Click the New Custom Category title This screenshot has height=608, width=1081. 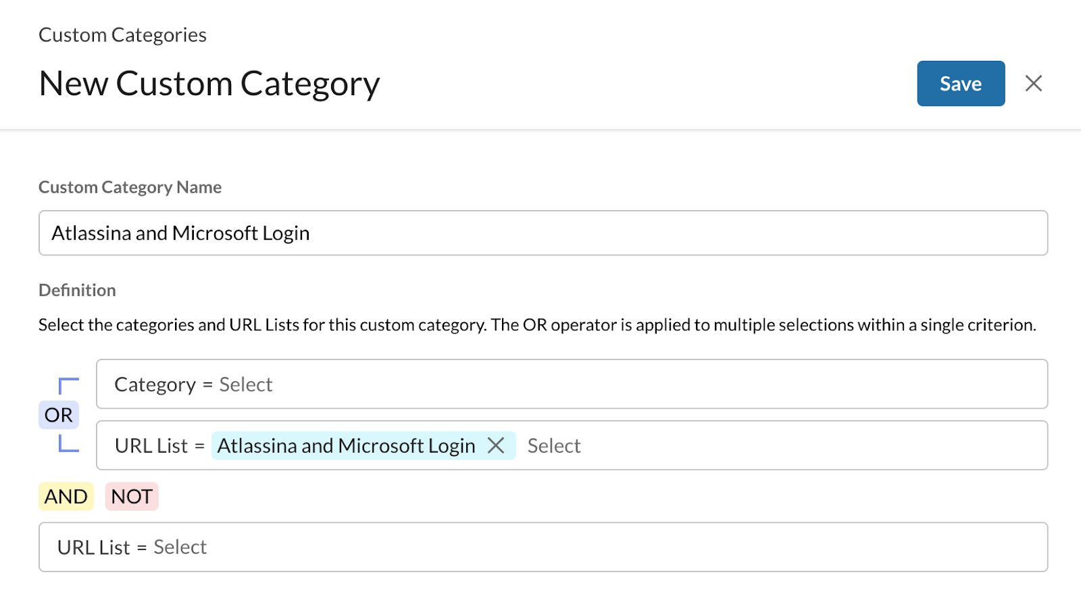pos(209,84)
